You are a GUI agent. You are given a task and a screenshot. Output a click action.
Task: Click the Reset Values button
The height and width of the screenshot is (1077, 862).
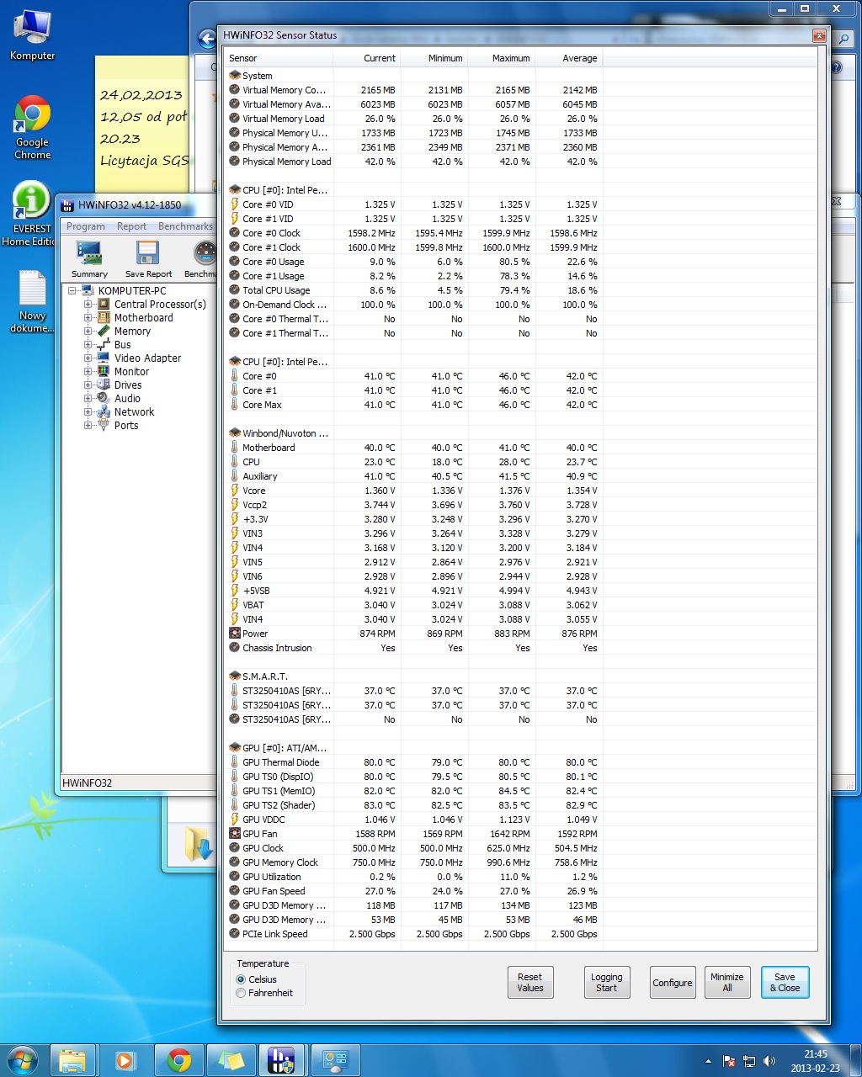tap(530, 983)
